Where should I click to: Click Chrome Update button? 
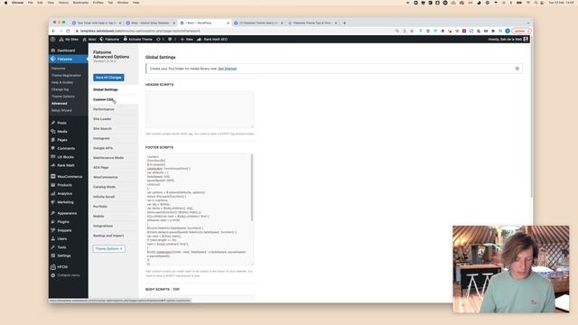click(x=521, y=31)
